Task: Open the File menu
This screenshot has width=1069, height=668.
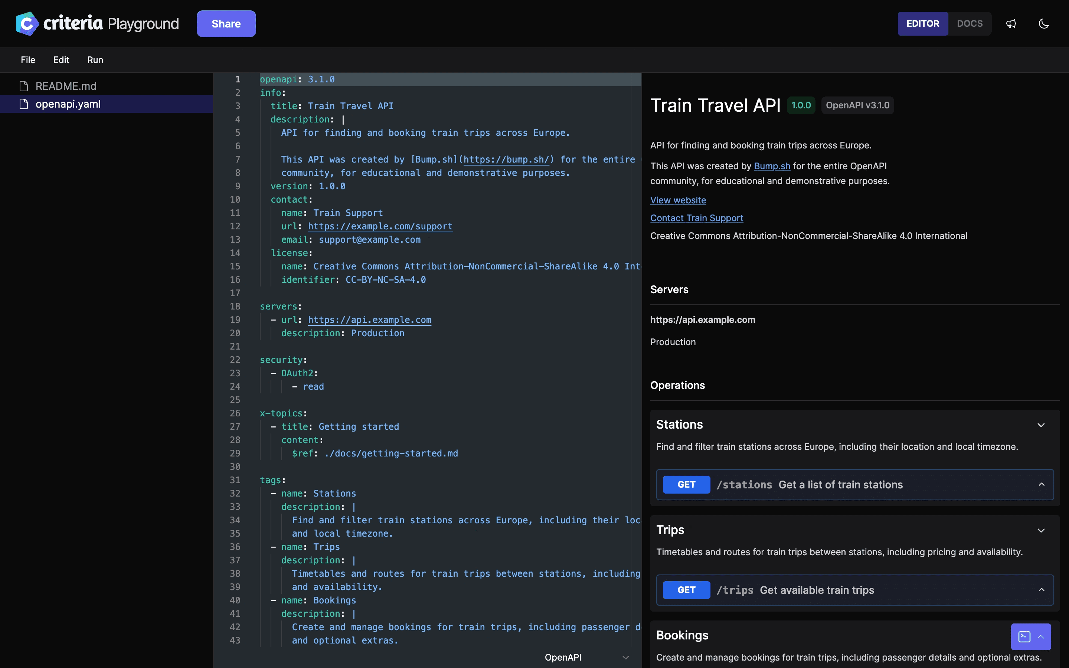Action: 27,60
